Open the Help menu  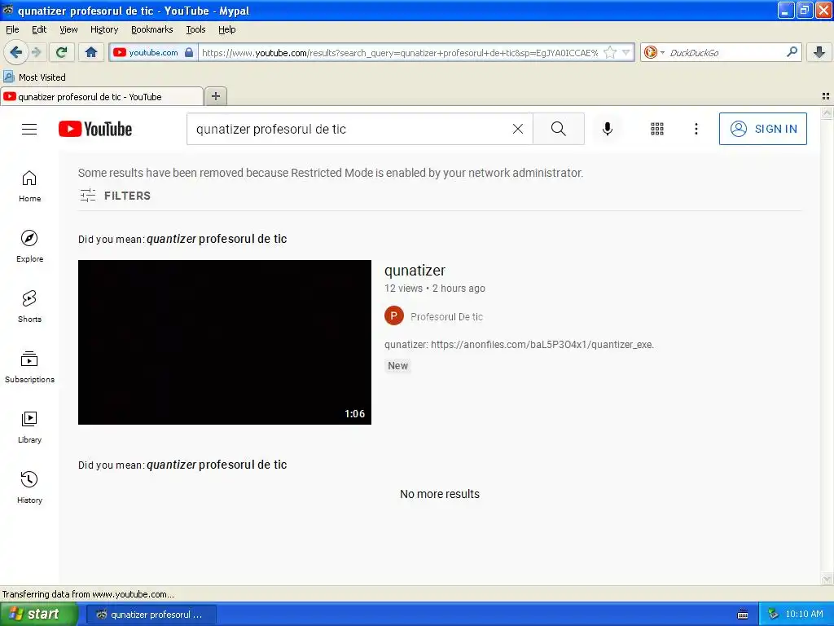click(226, 29)
